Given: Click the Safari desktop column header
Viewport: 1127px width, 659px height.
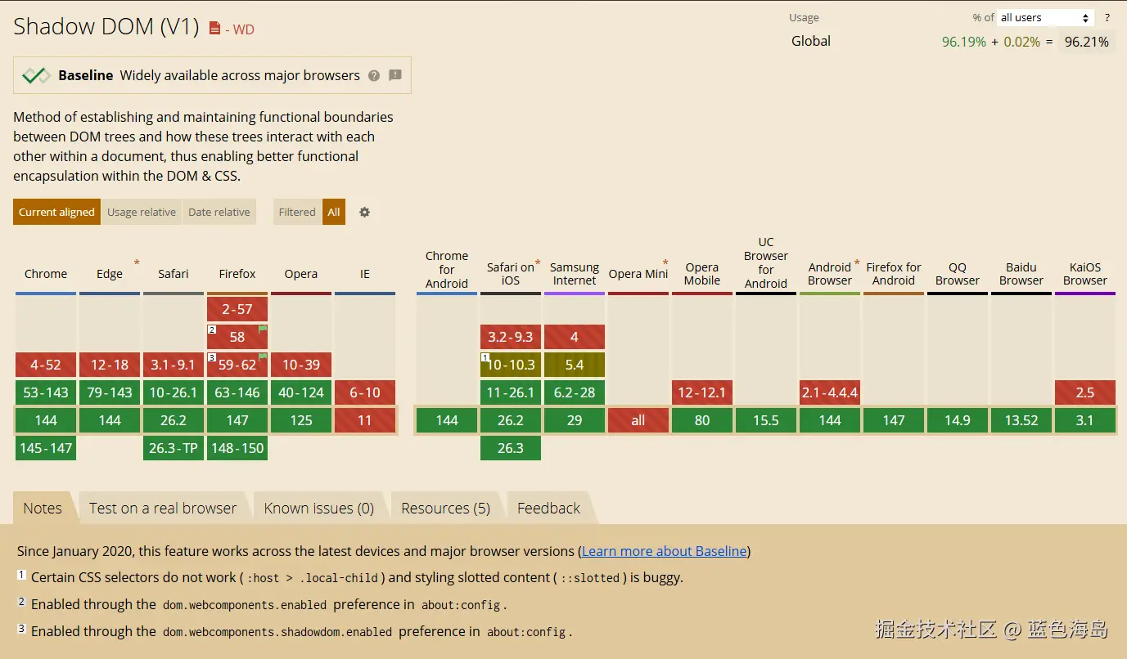Looking at the screenshot, I should click(174, 274).
